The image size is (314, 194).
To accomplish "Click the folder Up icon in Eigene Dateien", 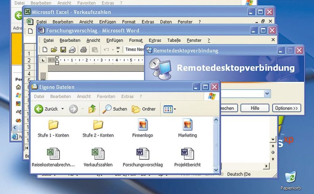I will (92, 109).
